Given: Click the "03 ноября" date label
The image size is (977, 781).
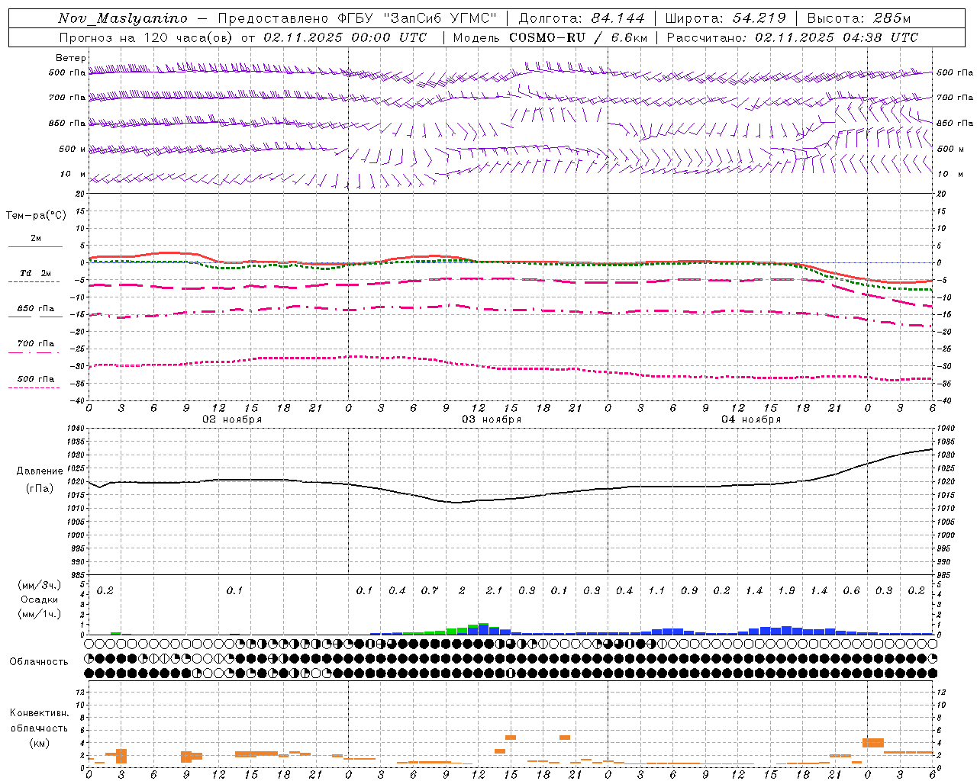Looking at the screenshot, I should pyautogui.click(x=492, y=419).
